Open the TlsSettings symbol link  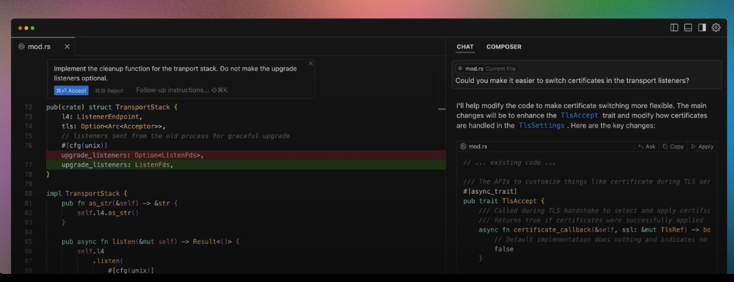pos(541,126)
